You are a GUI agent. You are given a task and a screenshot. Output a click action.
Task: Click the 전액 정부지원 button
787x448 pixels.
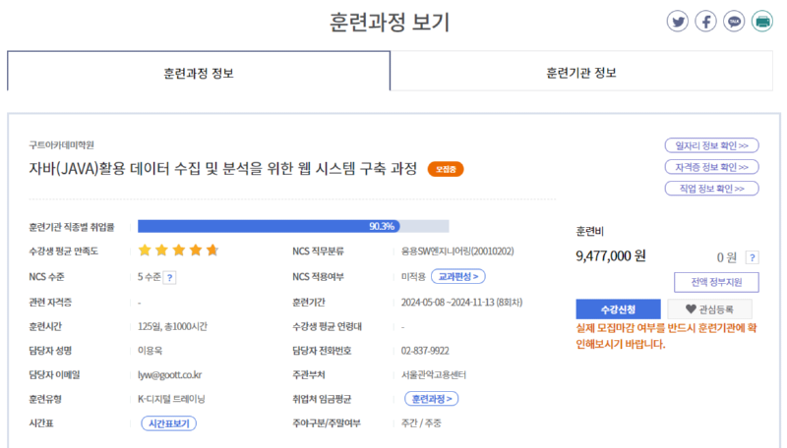(x=716, y=282)
